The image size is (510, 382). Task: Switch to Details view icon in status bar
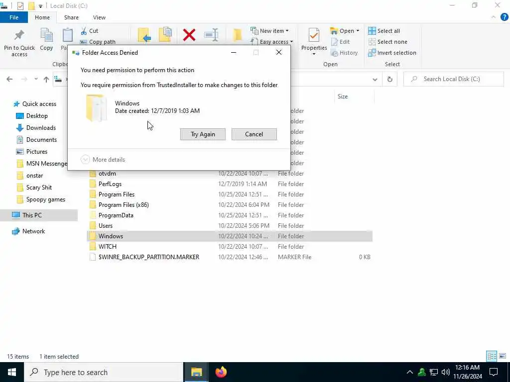coord(492,356)
